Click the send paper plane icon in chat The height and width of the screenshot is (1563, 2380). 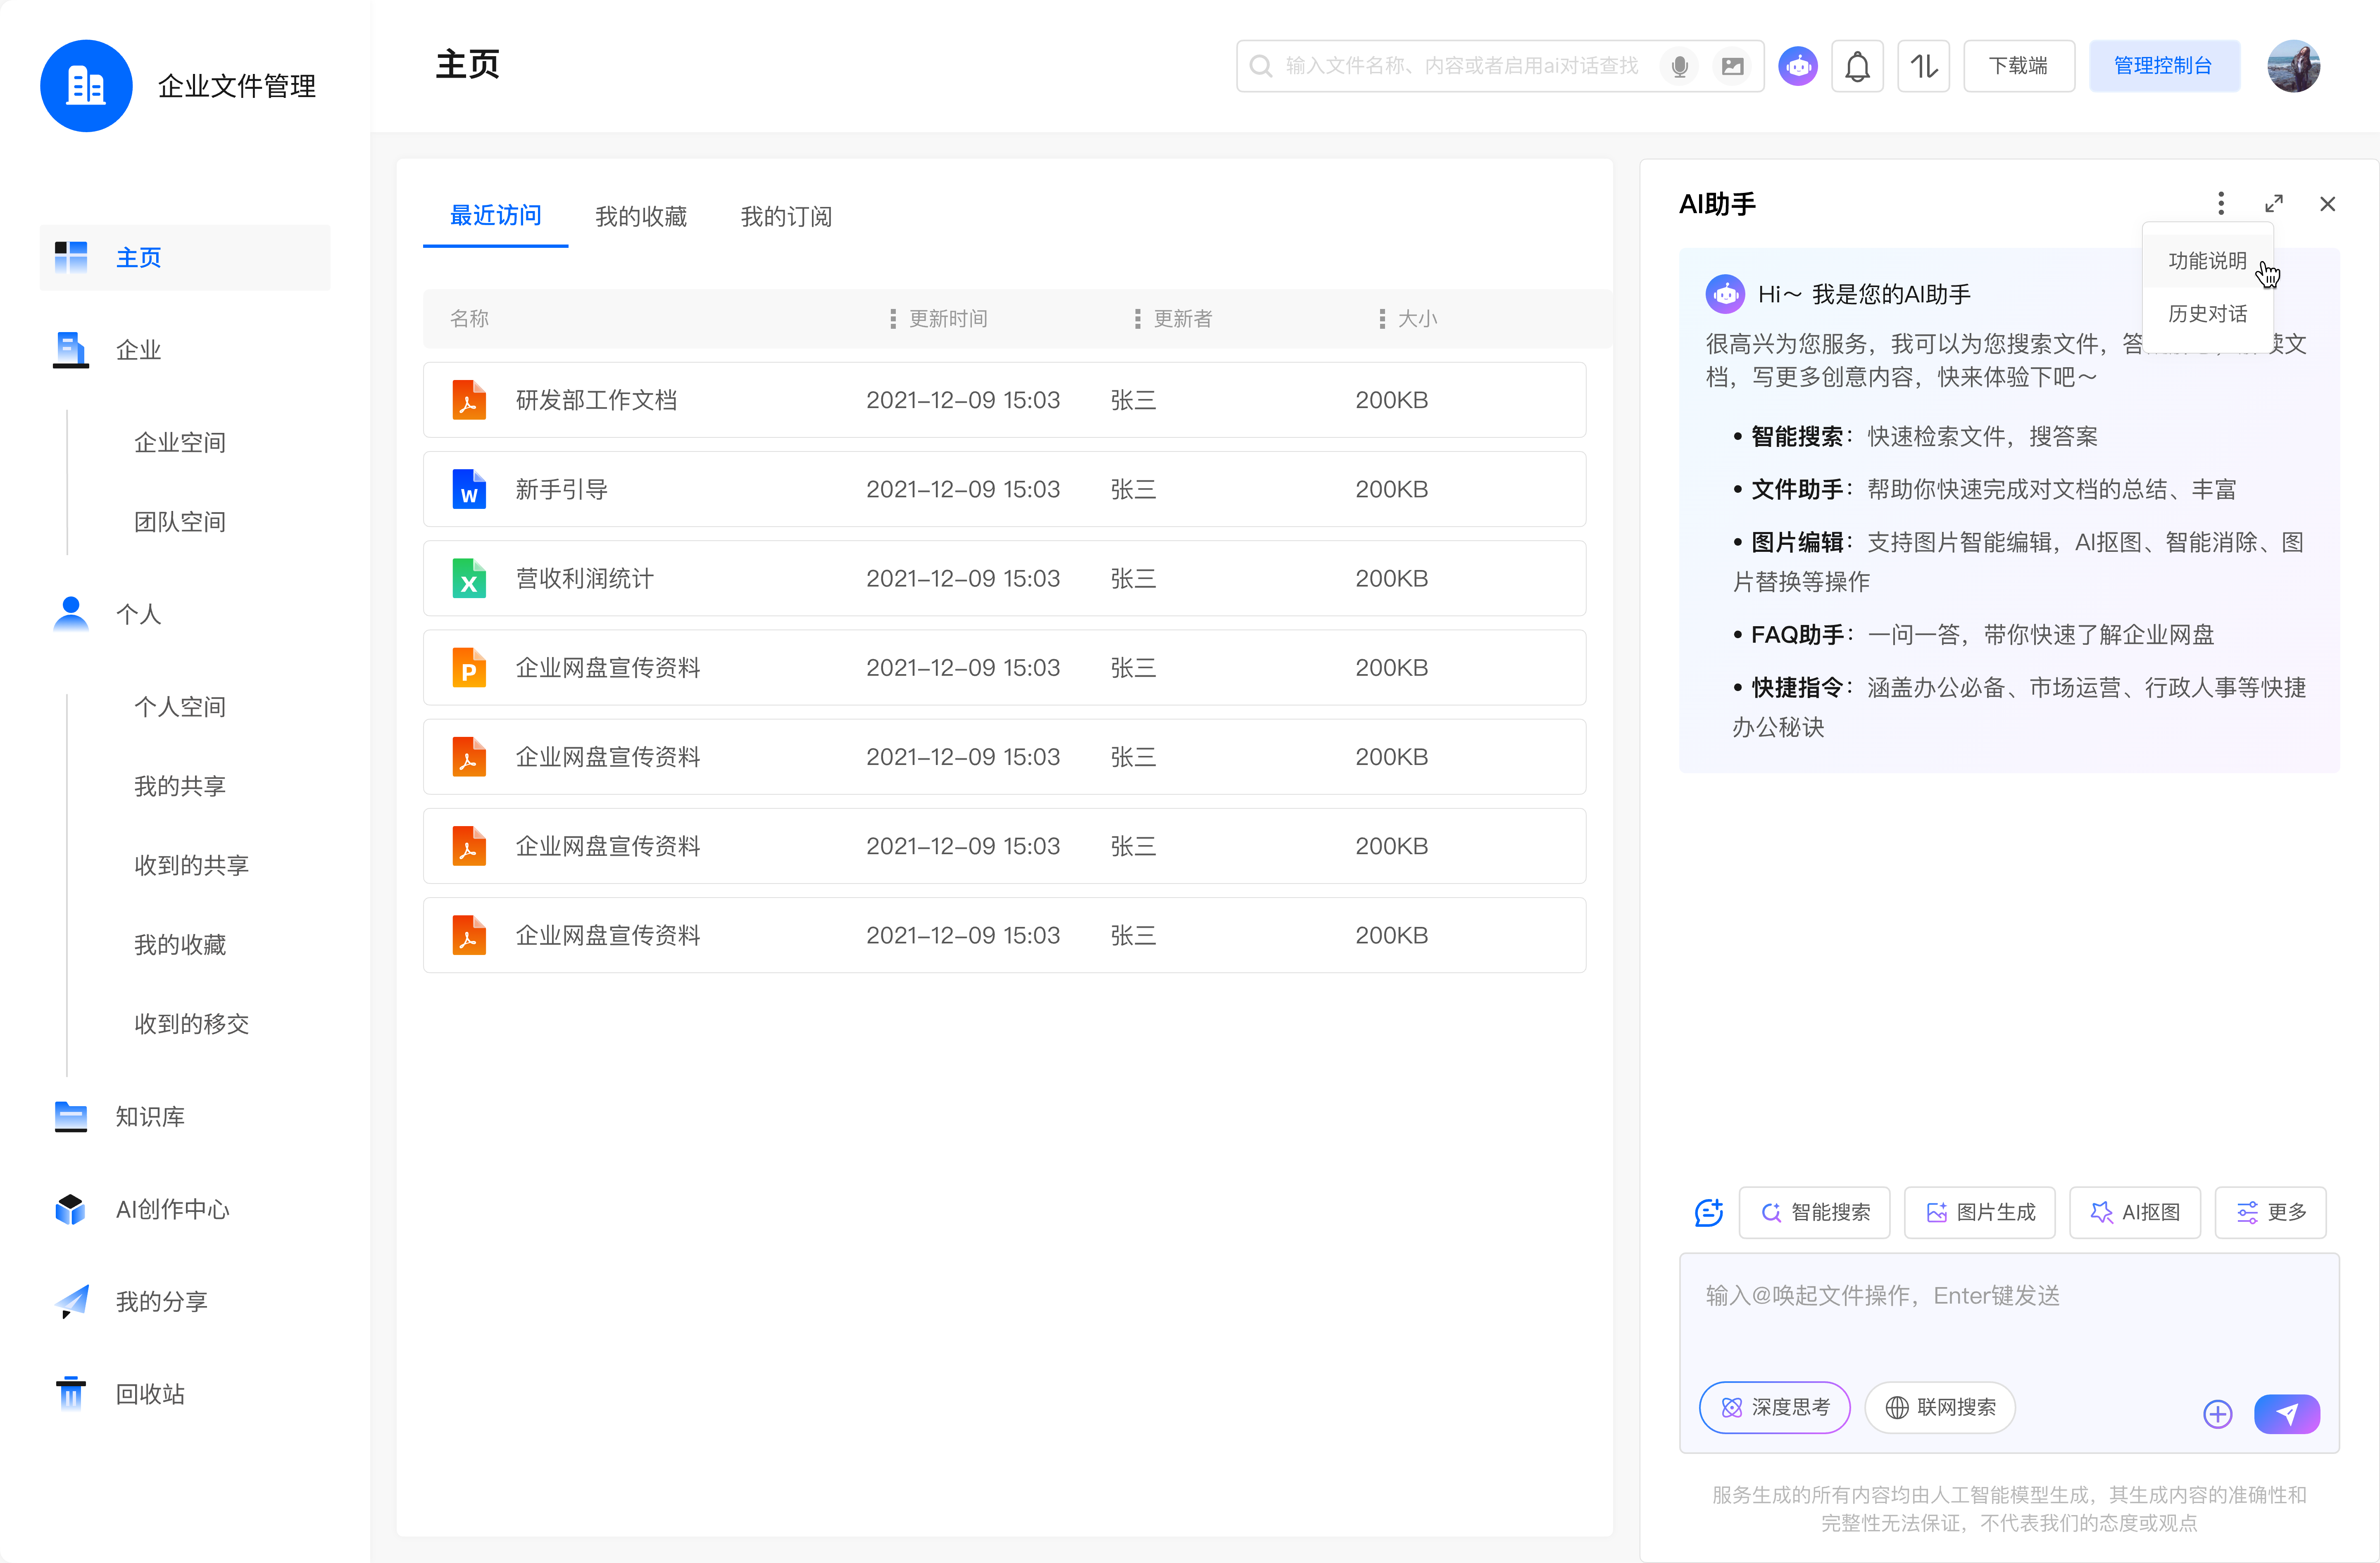[2288, 1414]
